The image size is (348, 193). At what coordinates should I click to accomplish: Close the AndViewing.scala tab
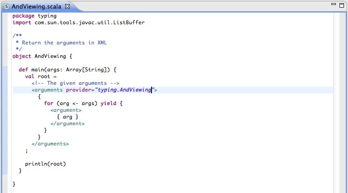[x=67, y=6]
